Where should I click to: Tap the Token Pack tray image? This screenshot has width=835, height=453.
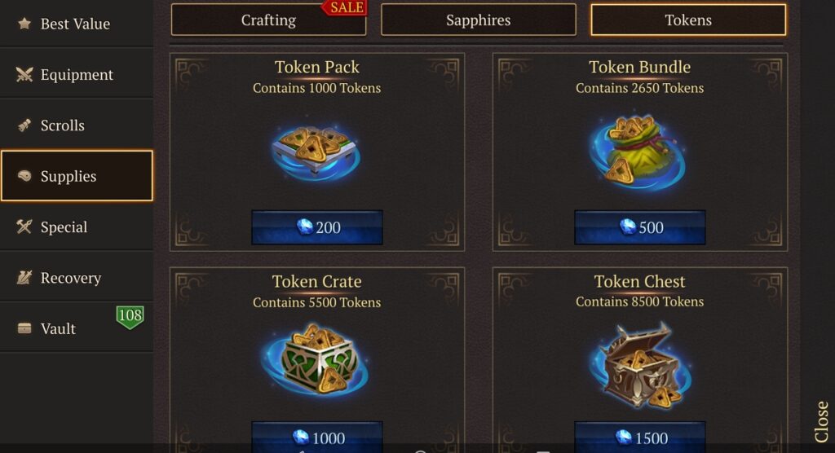coord(316,152)
